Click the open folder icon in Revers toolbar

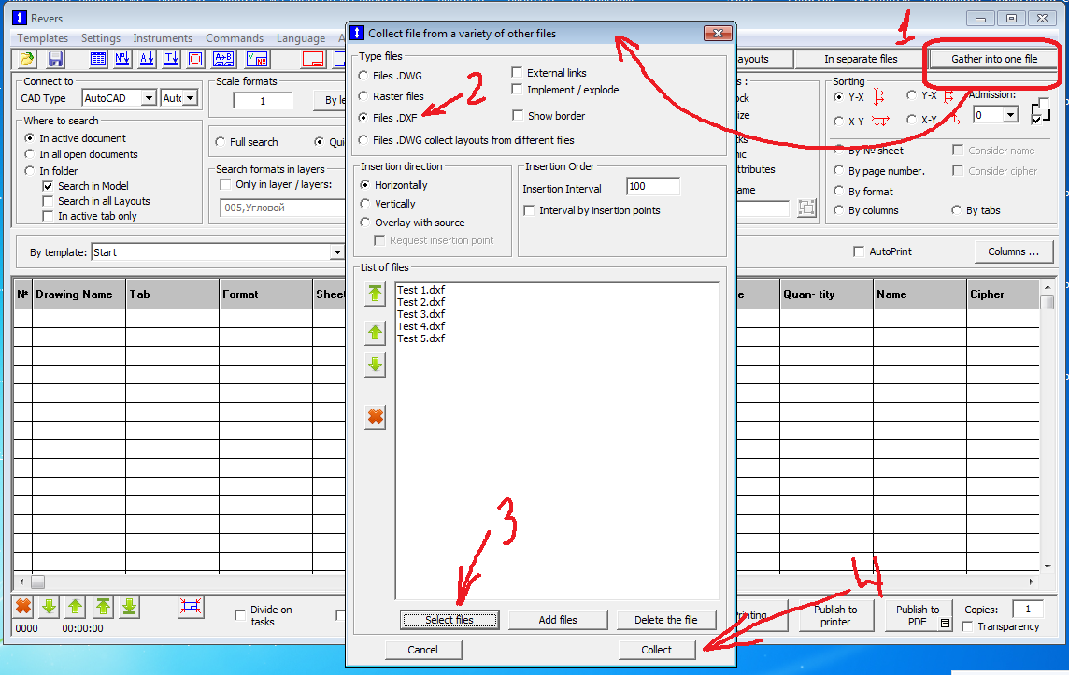coord(26,59)
